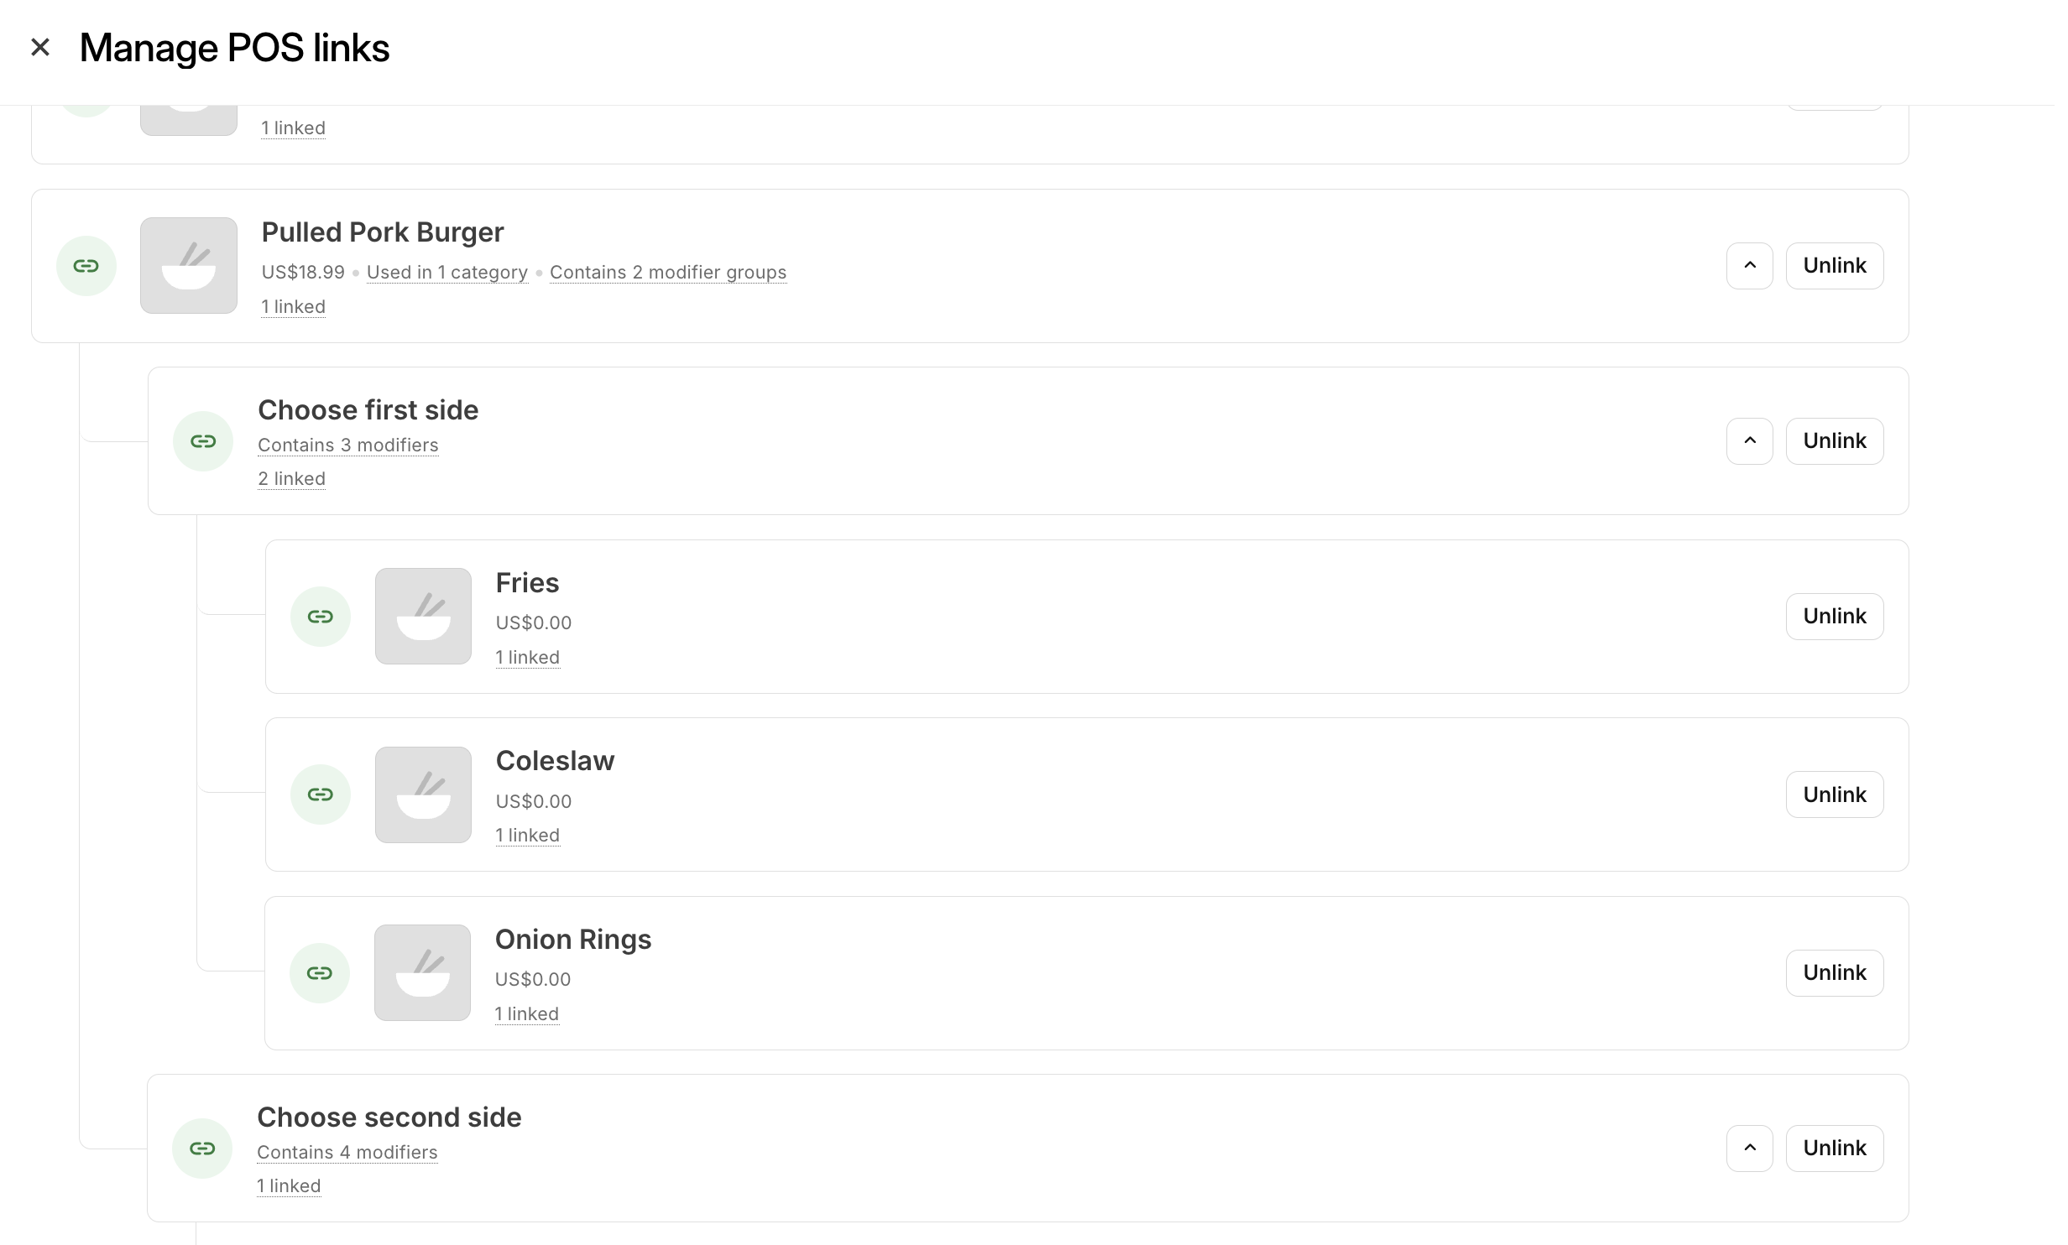This screenshot has width=2068, height=1245.
Task: Unlink the Coleslaw modifier
Action: [1835, 794]
